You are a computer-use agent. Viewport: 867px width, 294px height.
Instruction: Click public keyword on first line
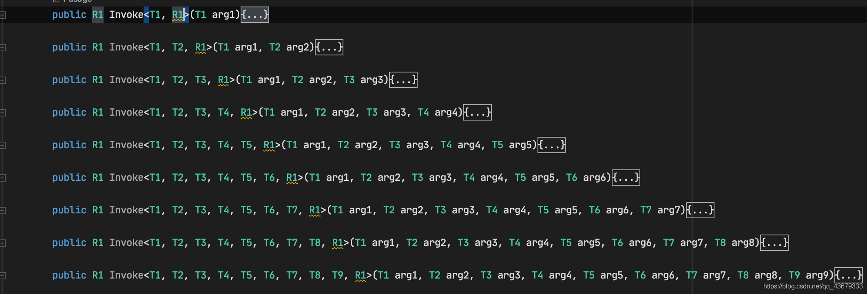69,15
